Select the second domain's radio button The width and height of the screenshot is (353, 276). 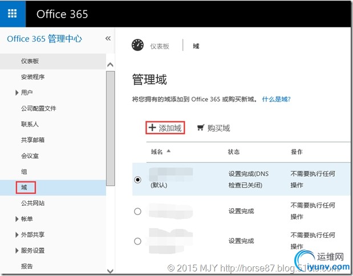137,212
